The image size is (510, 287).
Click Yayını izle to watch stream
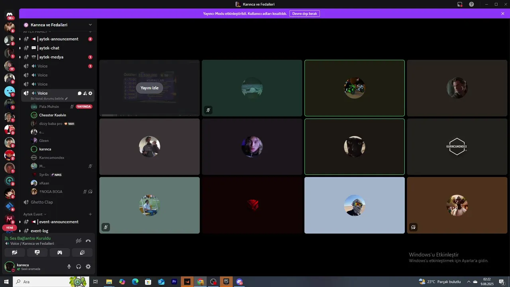(149, 88)
